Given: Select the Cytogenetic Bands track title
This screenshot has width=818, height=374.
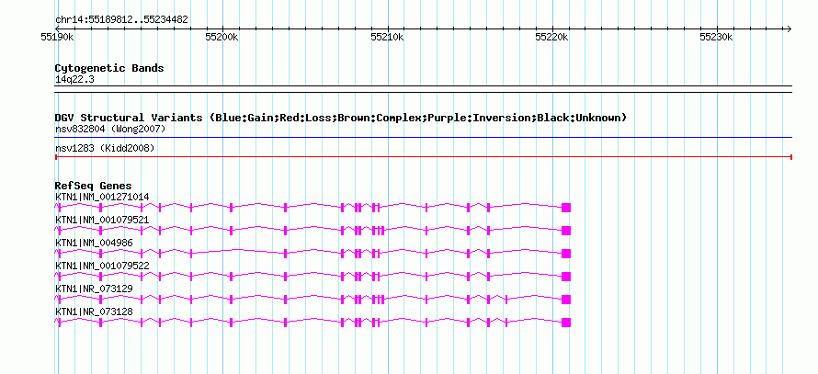Looking at the screenshot, I should (x=109, y=68).
